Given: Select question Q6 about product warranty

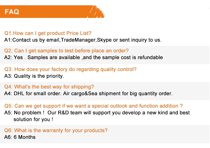Looking at the screenshot, I should [56, 130].
